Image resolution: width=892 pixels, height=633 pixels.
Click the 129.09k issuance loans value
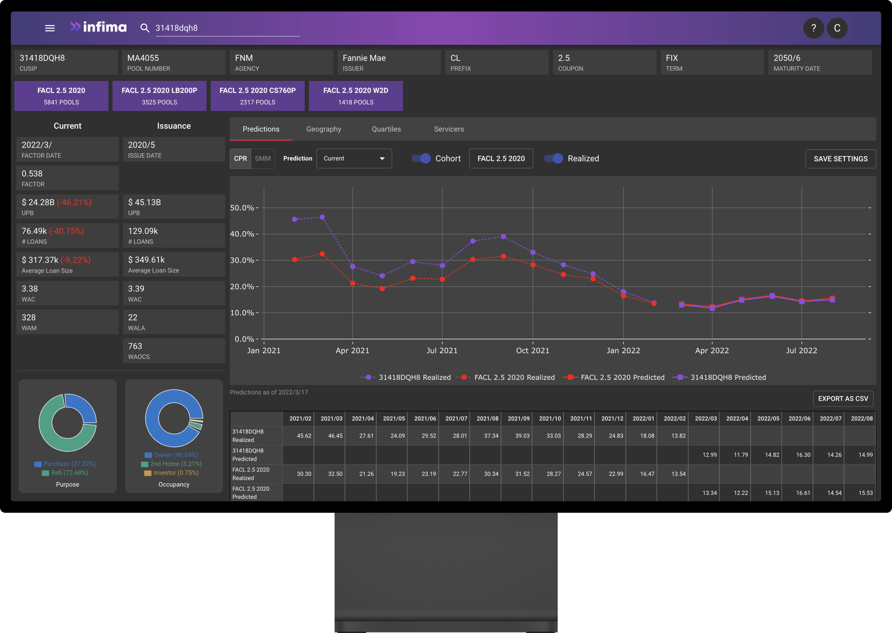[x=143, y=231]
